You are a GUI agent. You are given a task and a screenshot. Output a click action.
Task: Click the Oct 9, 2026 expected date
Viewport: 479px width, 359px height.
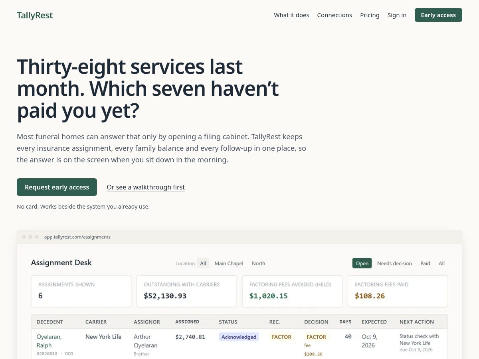coord(368,341)
